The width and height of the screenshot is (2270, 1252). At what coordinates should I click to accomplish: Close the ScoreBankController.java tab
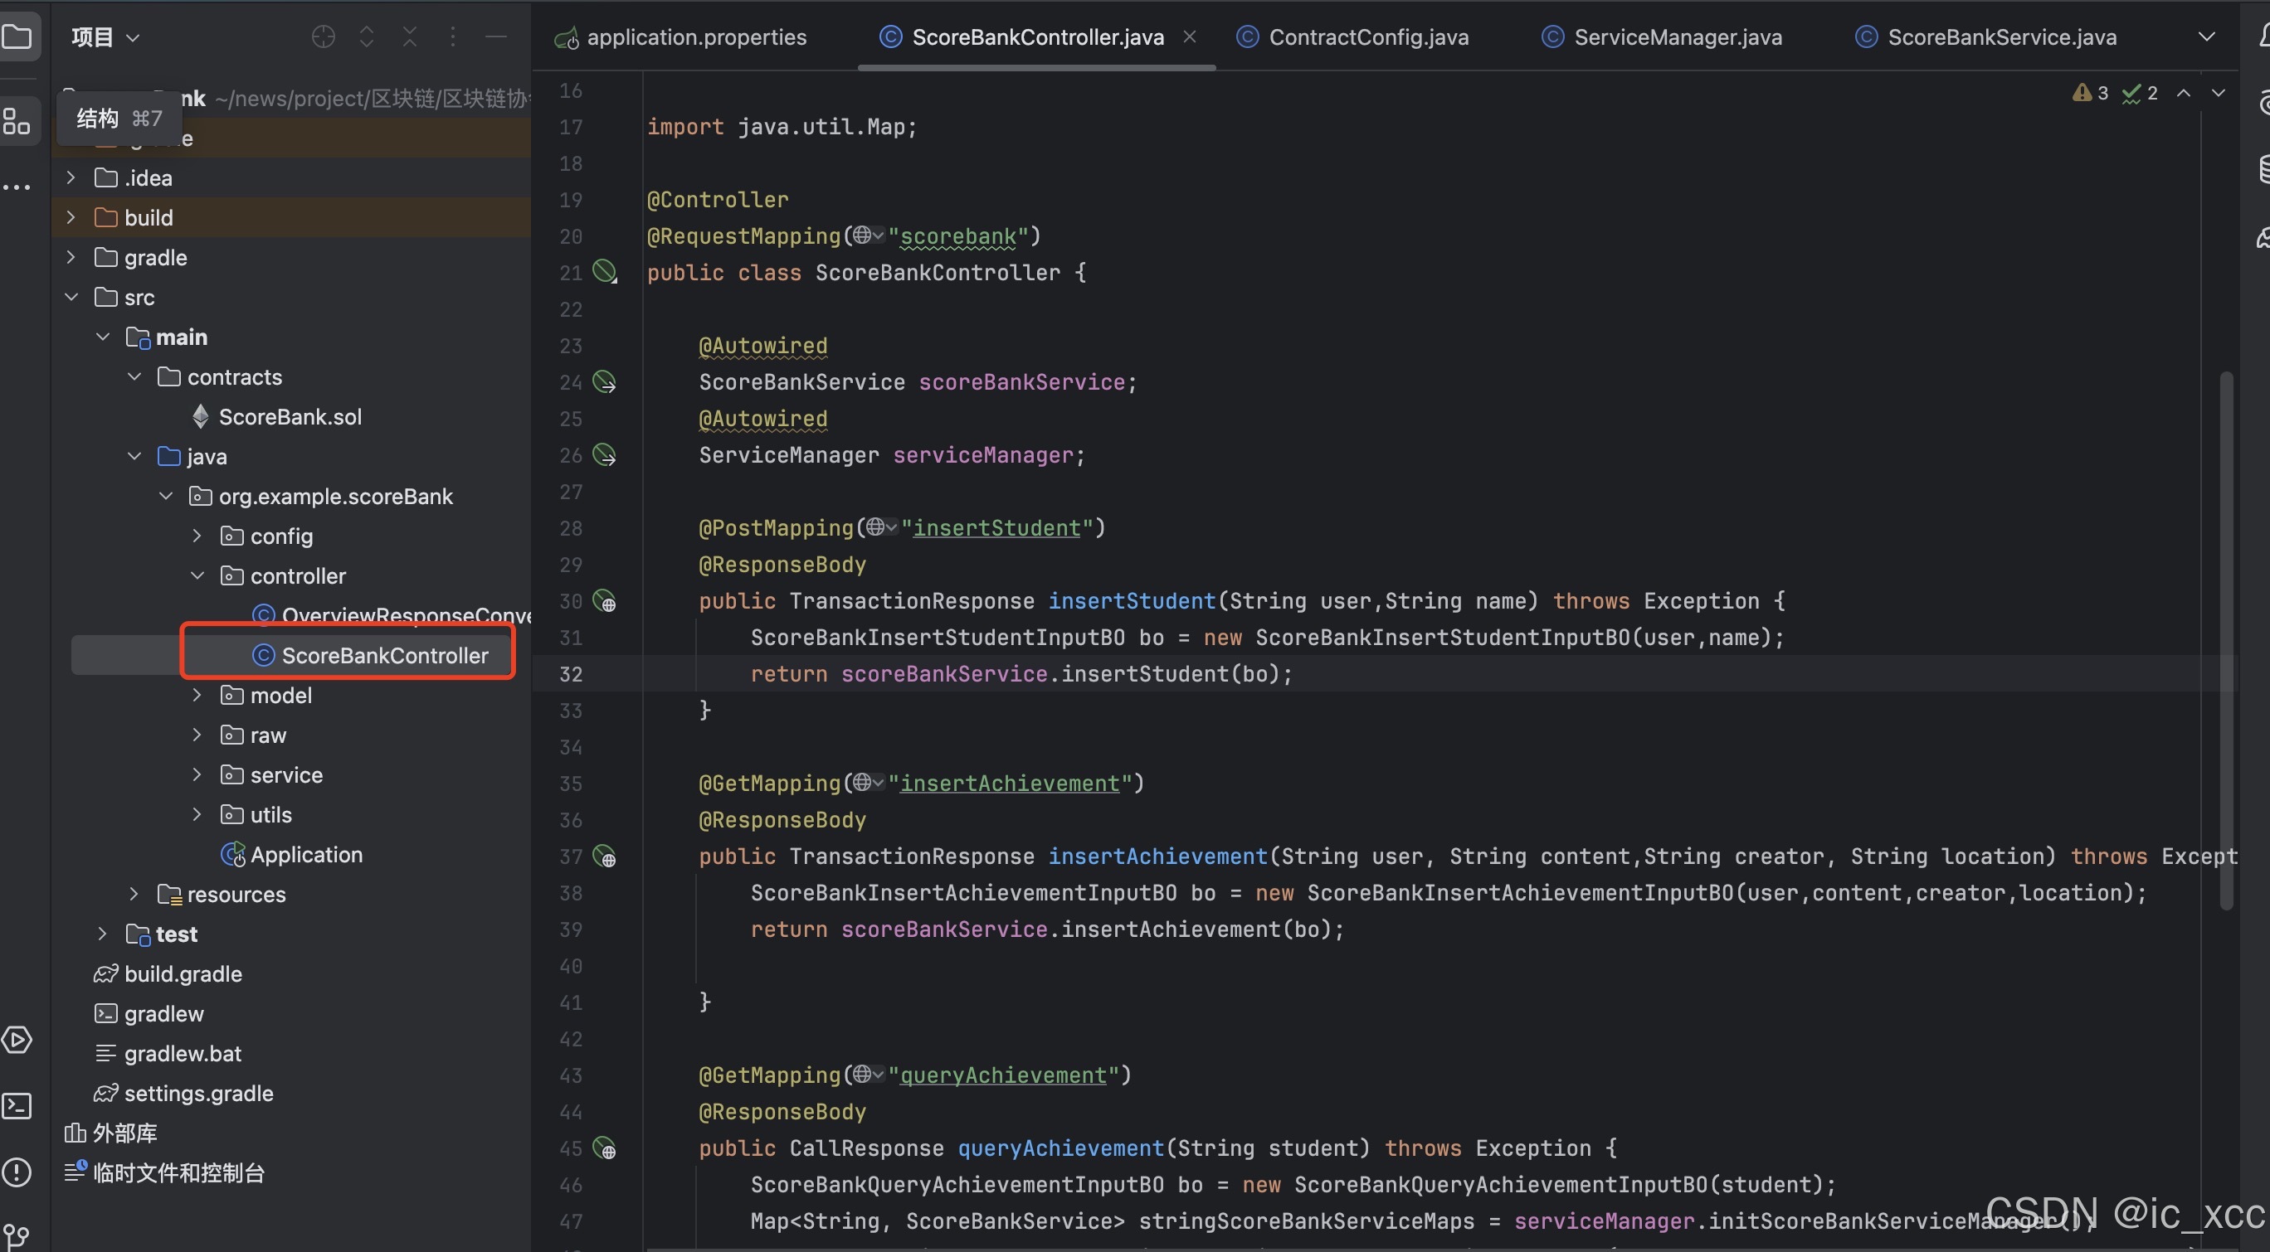(1190, 37)
